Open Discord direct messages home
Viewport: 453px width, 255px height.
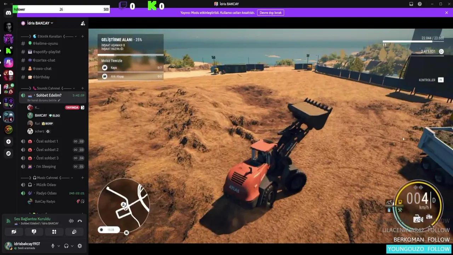8,13
